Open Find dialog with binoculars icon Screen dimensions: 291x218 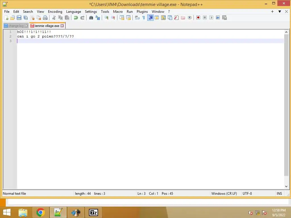point(91,18)
